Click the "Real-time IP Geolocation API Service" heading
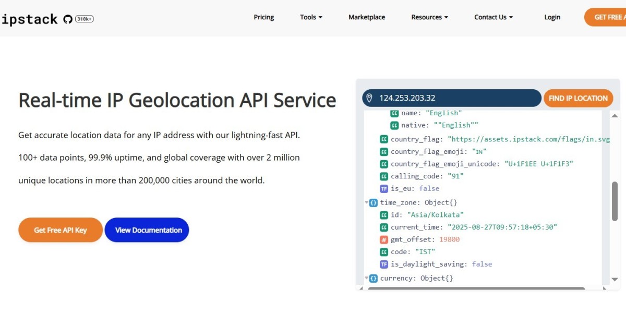This screenshot has height=313, width=626. tap(177, 100)
